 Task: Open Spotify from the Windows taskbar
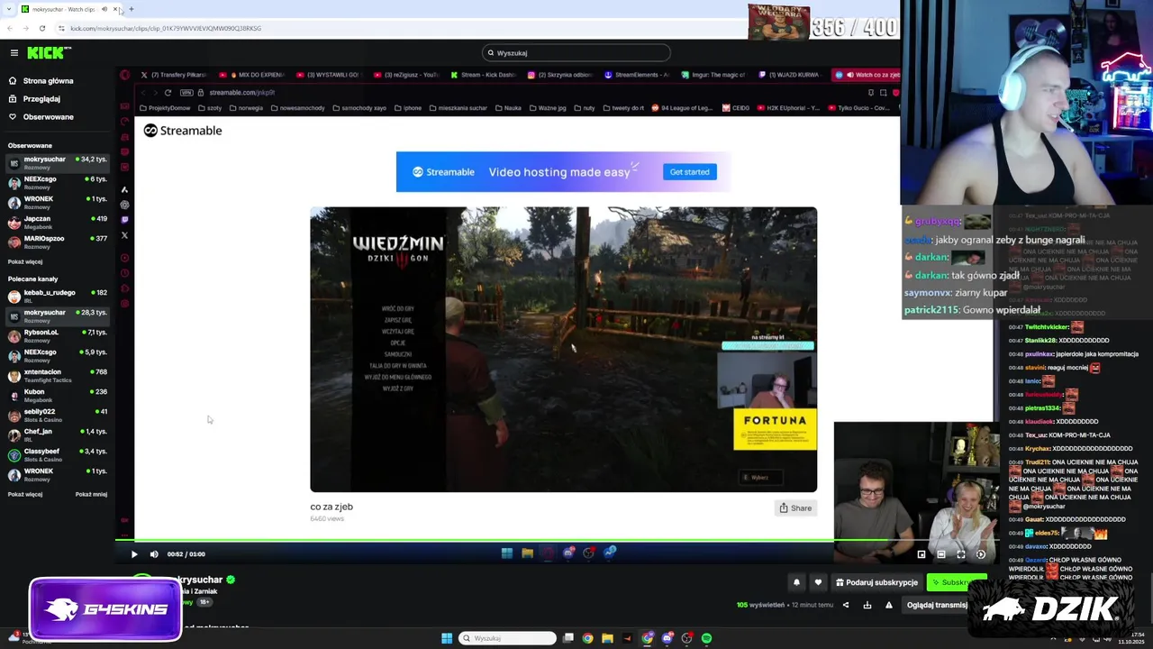[706, 638]
